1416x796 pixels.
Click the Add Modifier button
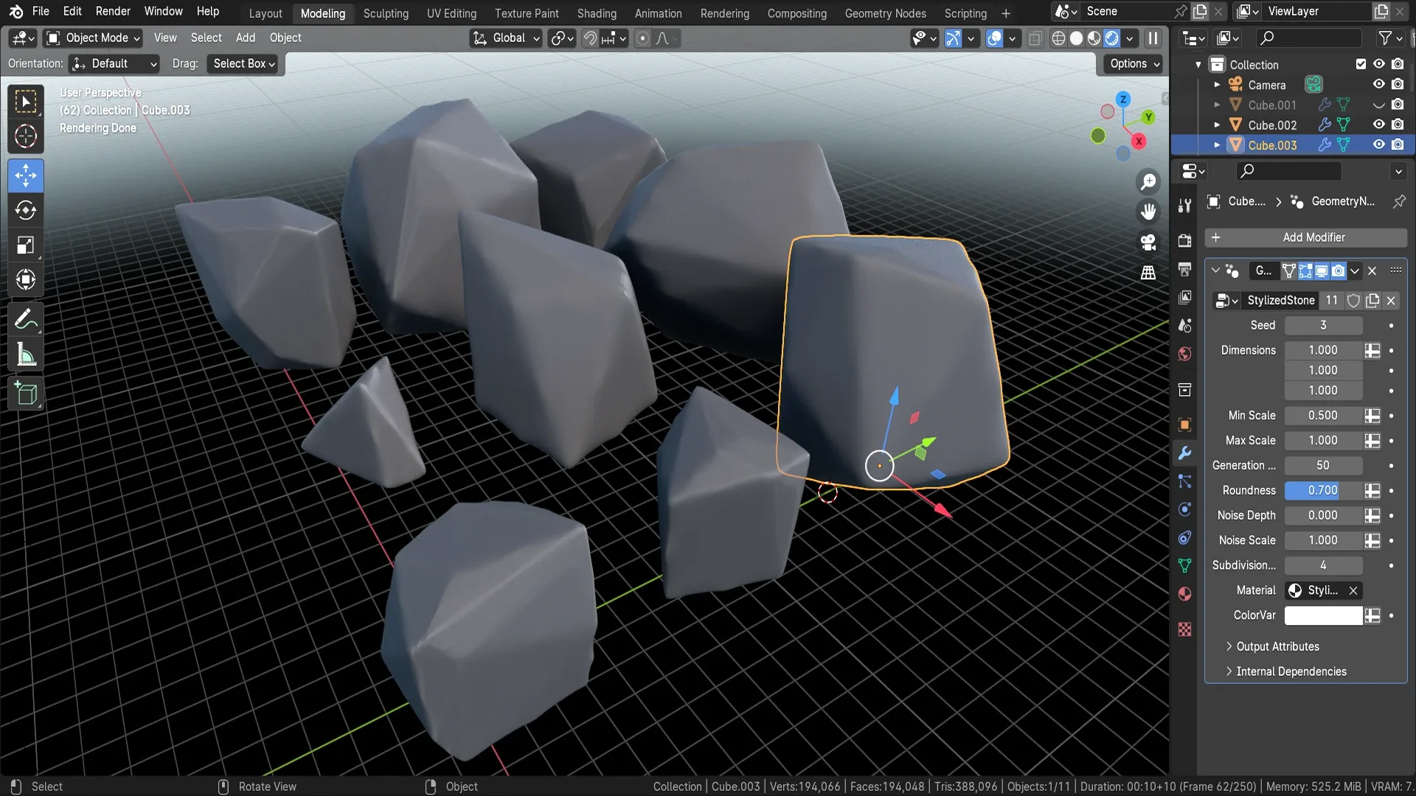click(1307, 237)
